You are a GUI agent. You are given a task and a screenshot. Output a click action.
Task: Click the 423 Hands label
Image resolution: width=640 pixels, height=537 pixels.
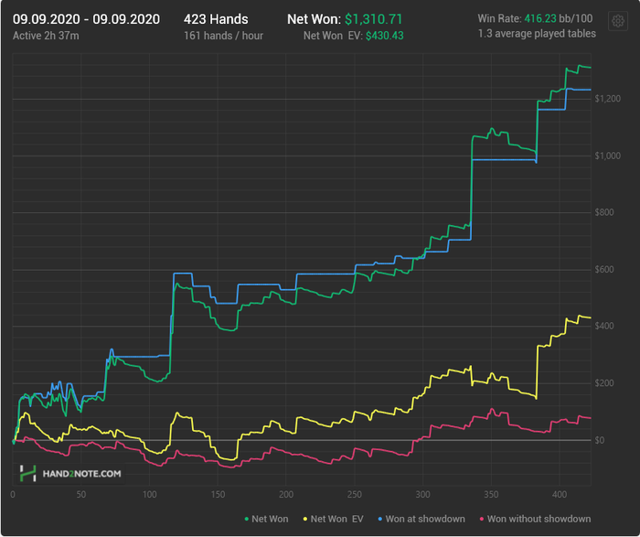point(216,19)
